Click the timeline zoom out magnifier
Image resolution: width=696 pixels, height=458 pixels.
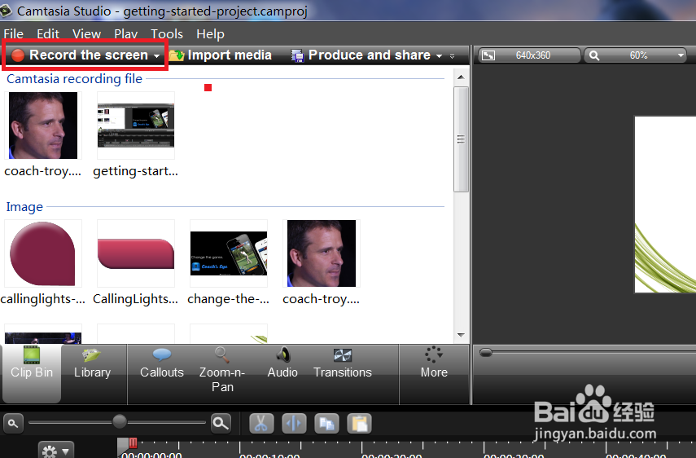click(x=13, y=423)
